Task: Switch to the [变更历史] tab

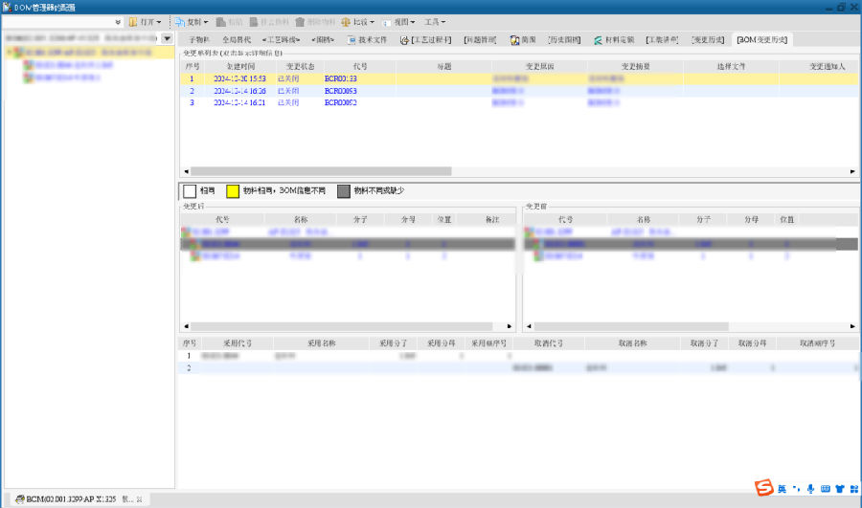Action: (708, 40)
